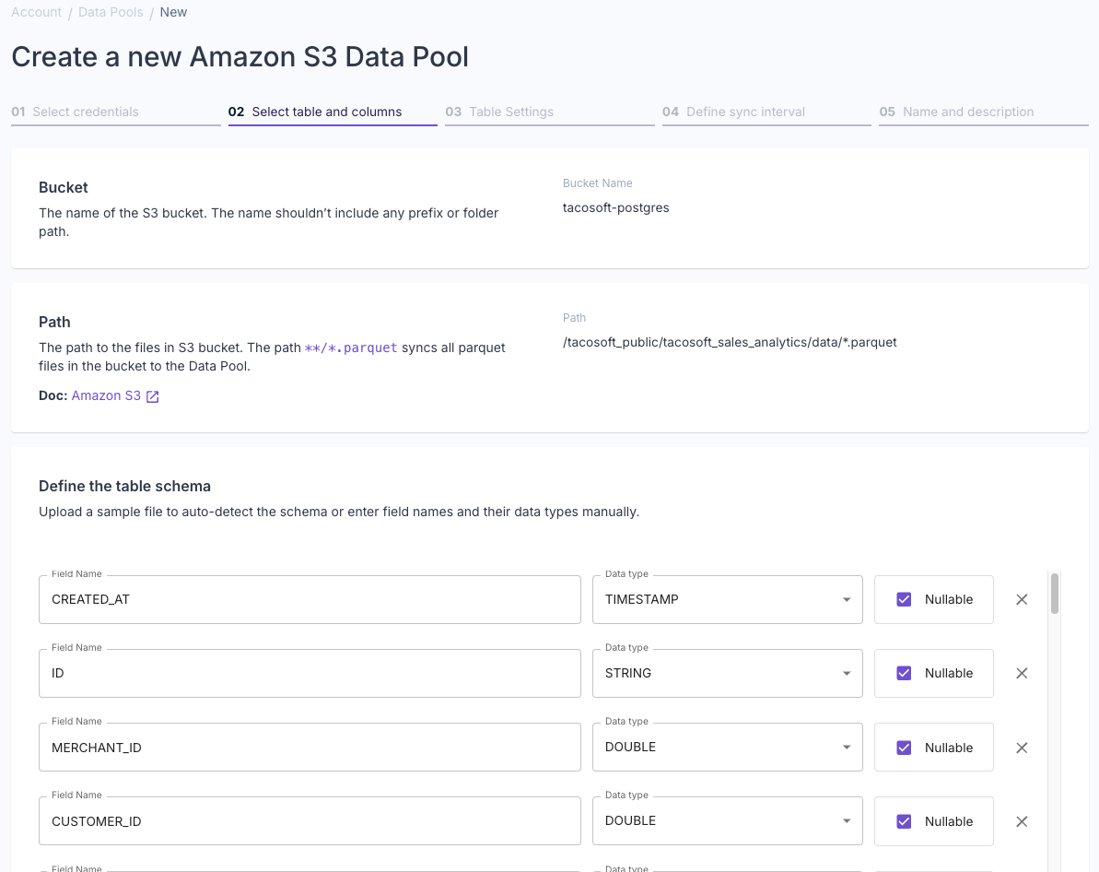This screenshot has height=872, width=1099.
Task: Click the CREATED_AT field name input
Action: pyautogui.click(x=310, y=599)
